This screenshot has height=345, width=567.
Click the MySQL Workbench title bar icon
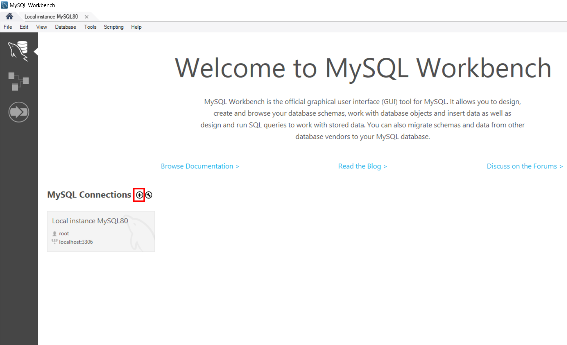coord(4,5)
